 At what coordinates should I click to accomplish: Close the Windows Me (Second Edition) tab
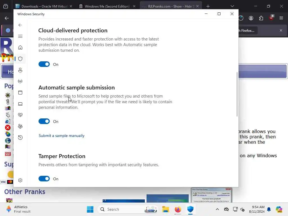pos(134,6)
